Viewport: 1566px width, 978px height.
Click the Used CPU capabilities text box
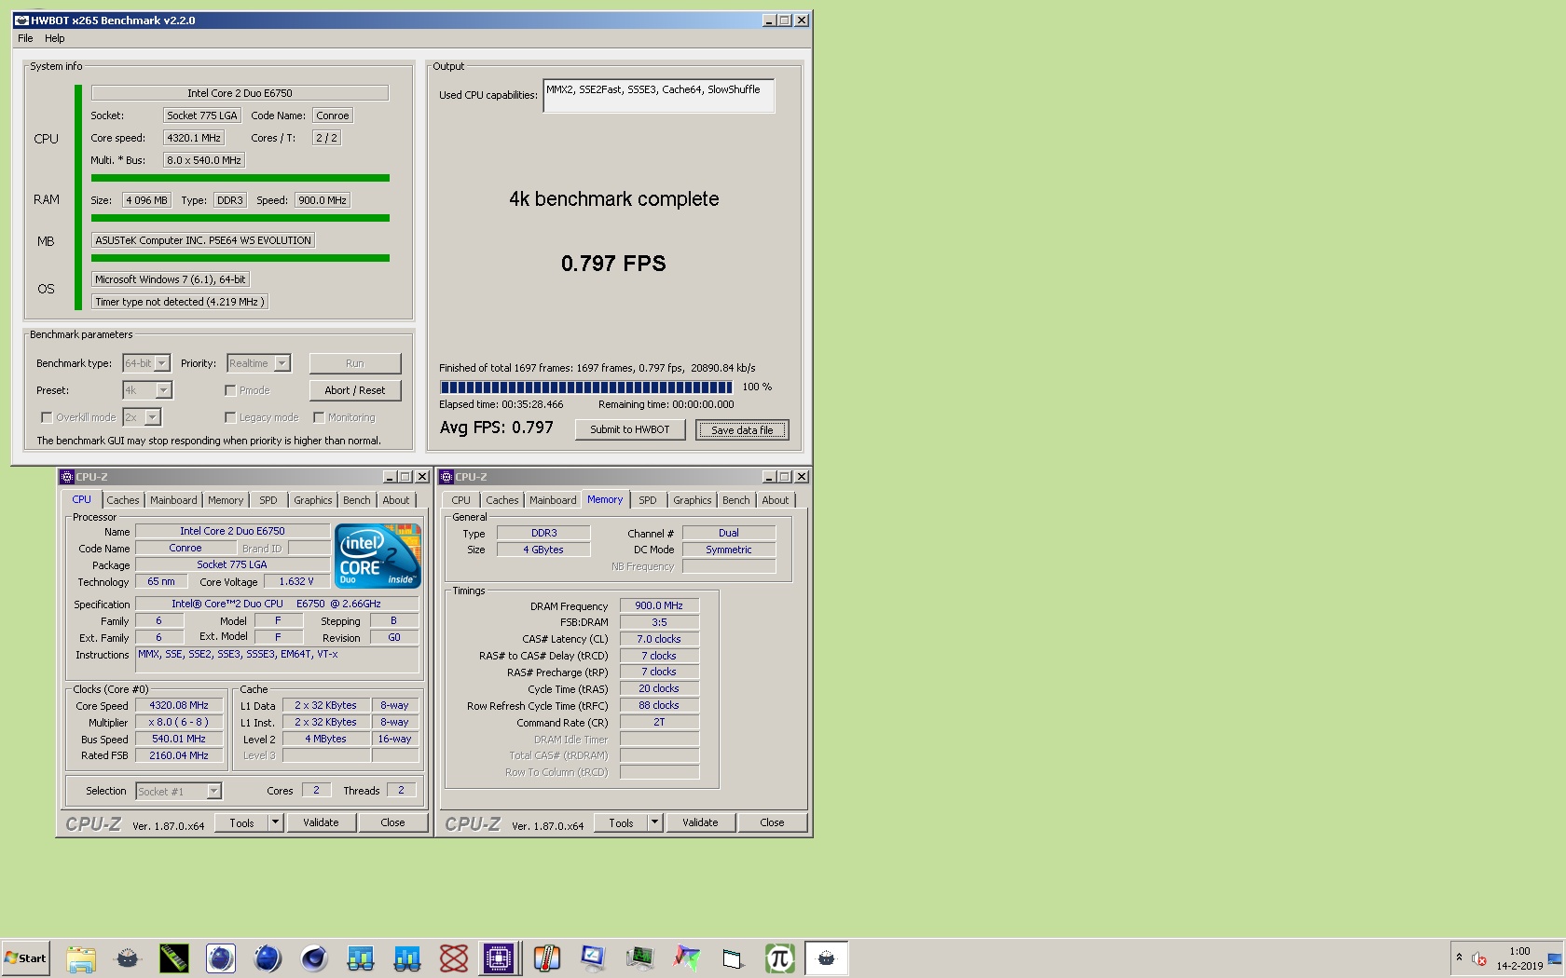[659, 96]
